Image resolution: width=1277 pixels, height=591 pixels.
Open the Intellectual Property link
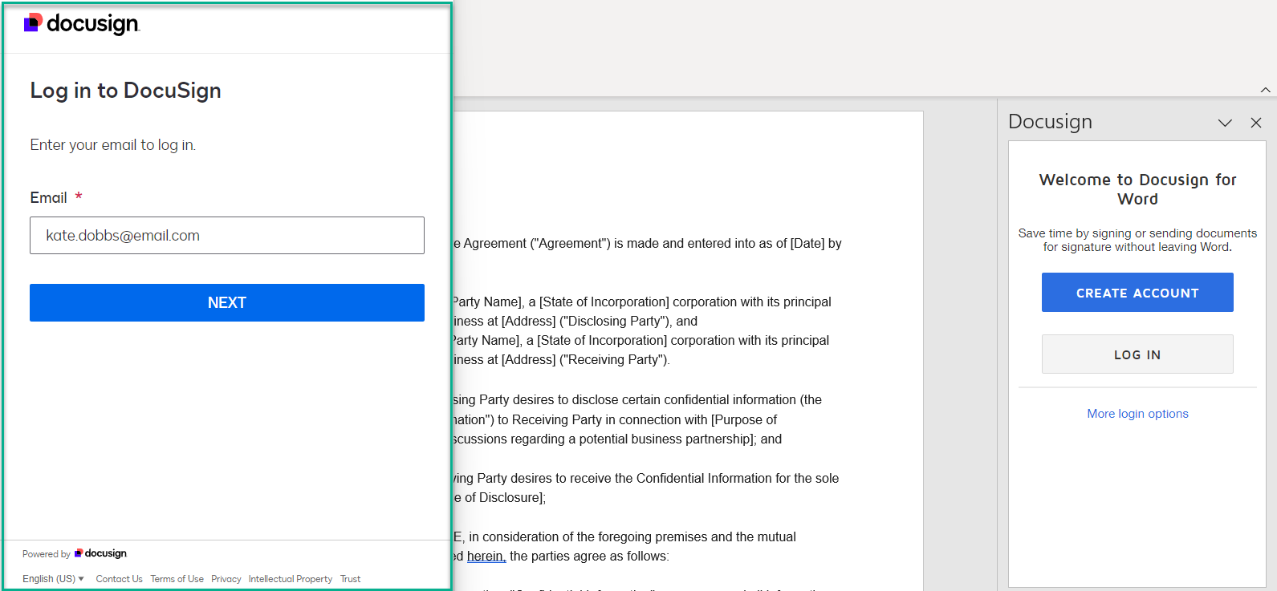[290, 579]
